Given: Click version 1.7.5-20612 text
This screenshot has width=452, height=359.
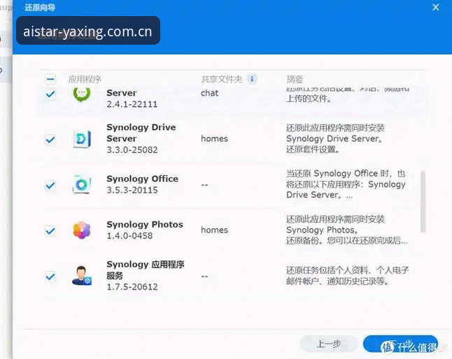Looking at the screenshot, I should click(132, 287).
